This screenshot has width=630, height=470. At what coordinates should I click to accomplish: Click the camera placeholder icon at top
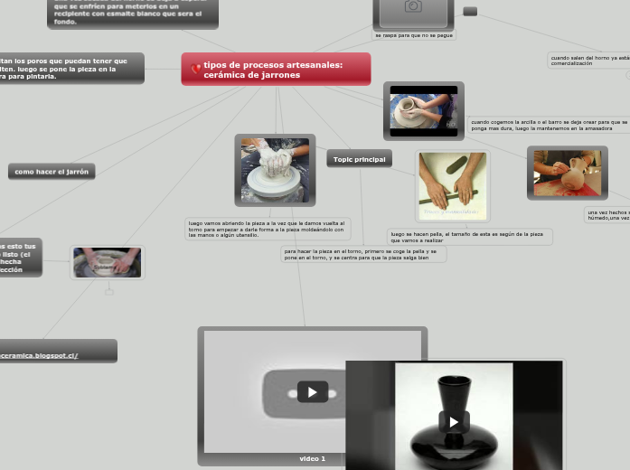point(413,7)
